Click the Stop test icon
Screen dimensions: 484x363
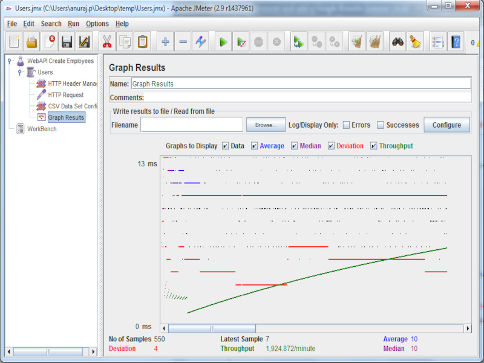coord(258,41)
